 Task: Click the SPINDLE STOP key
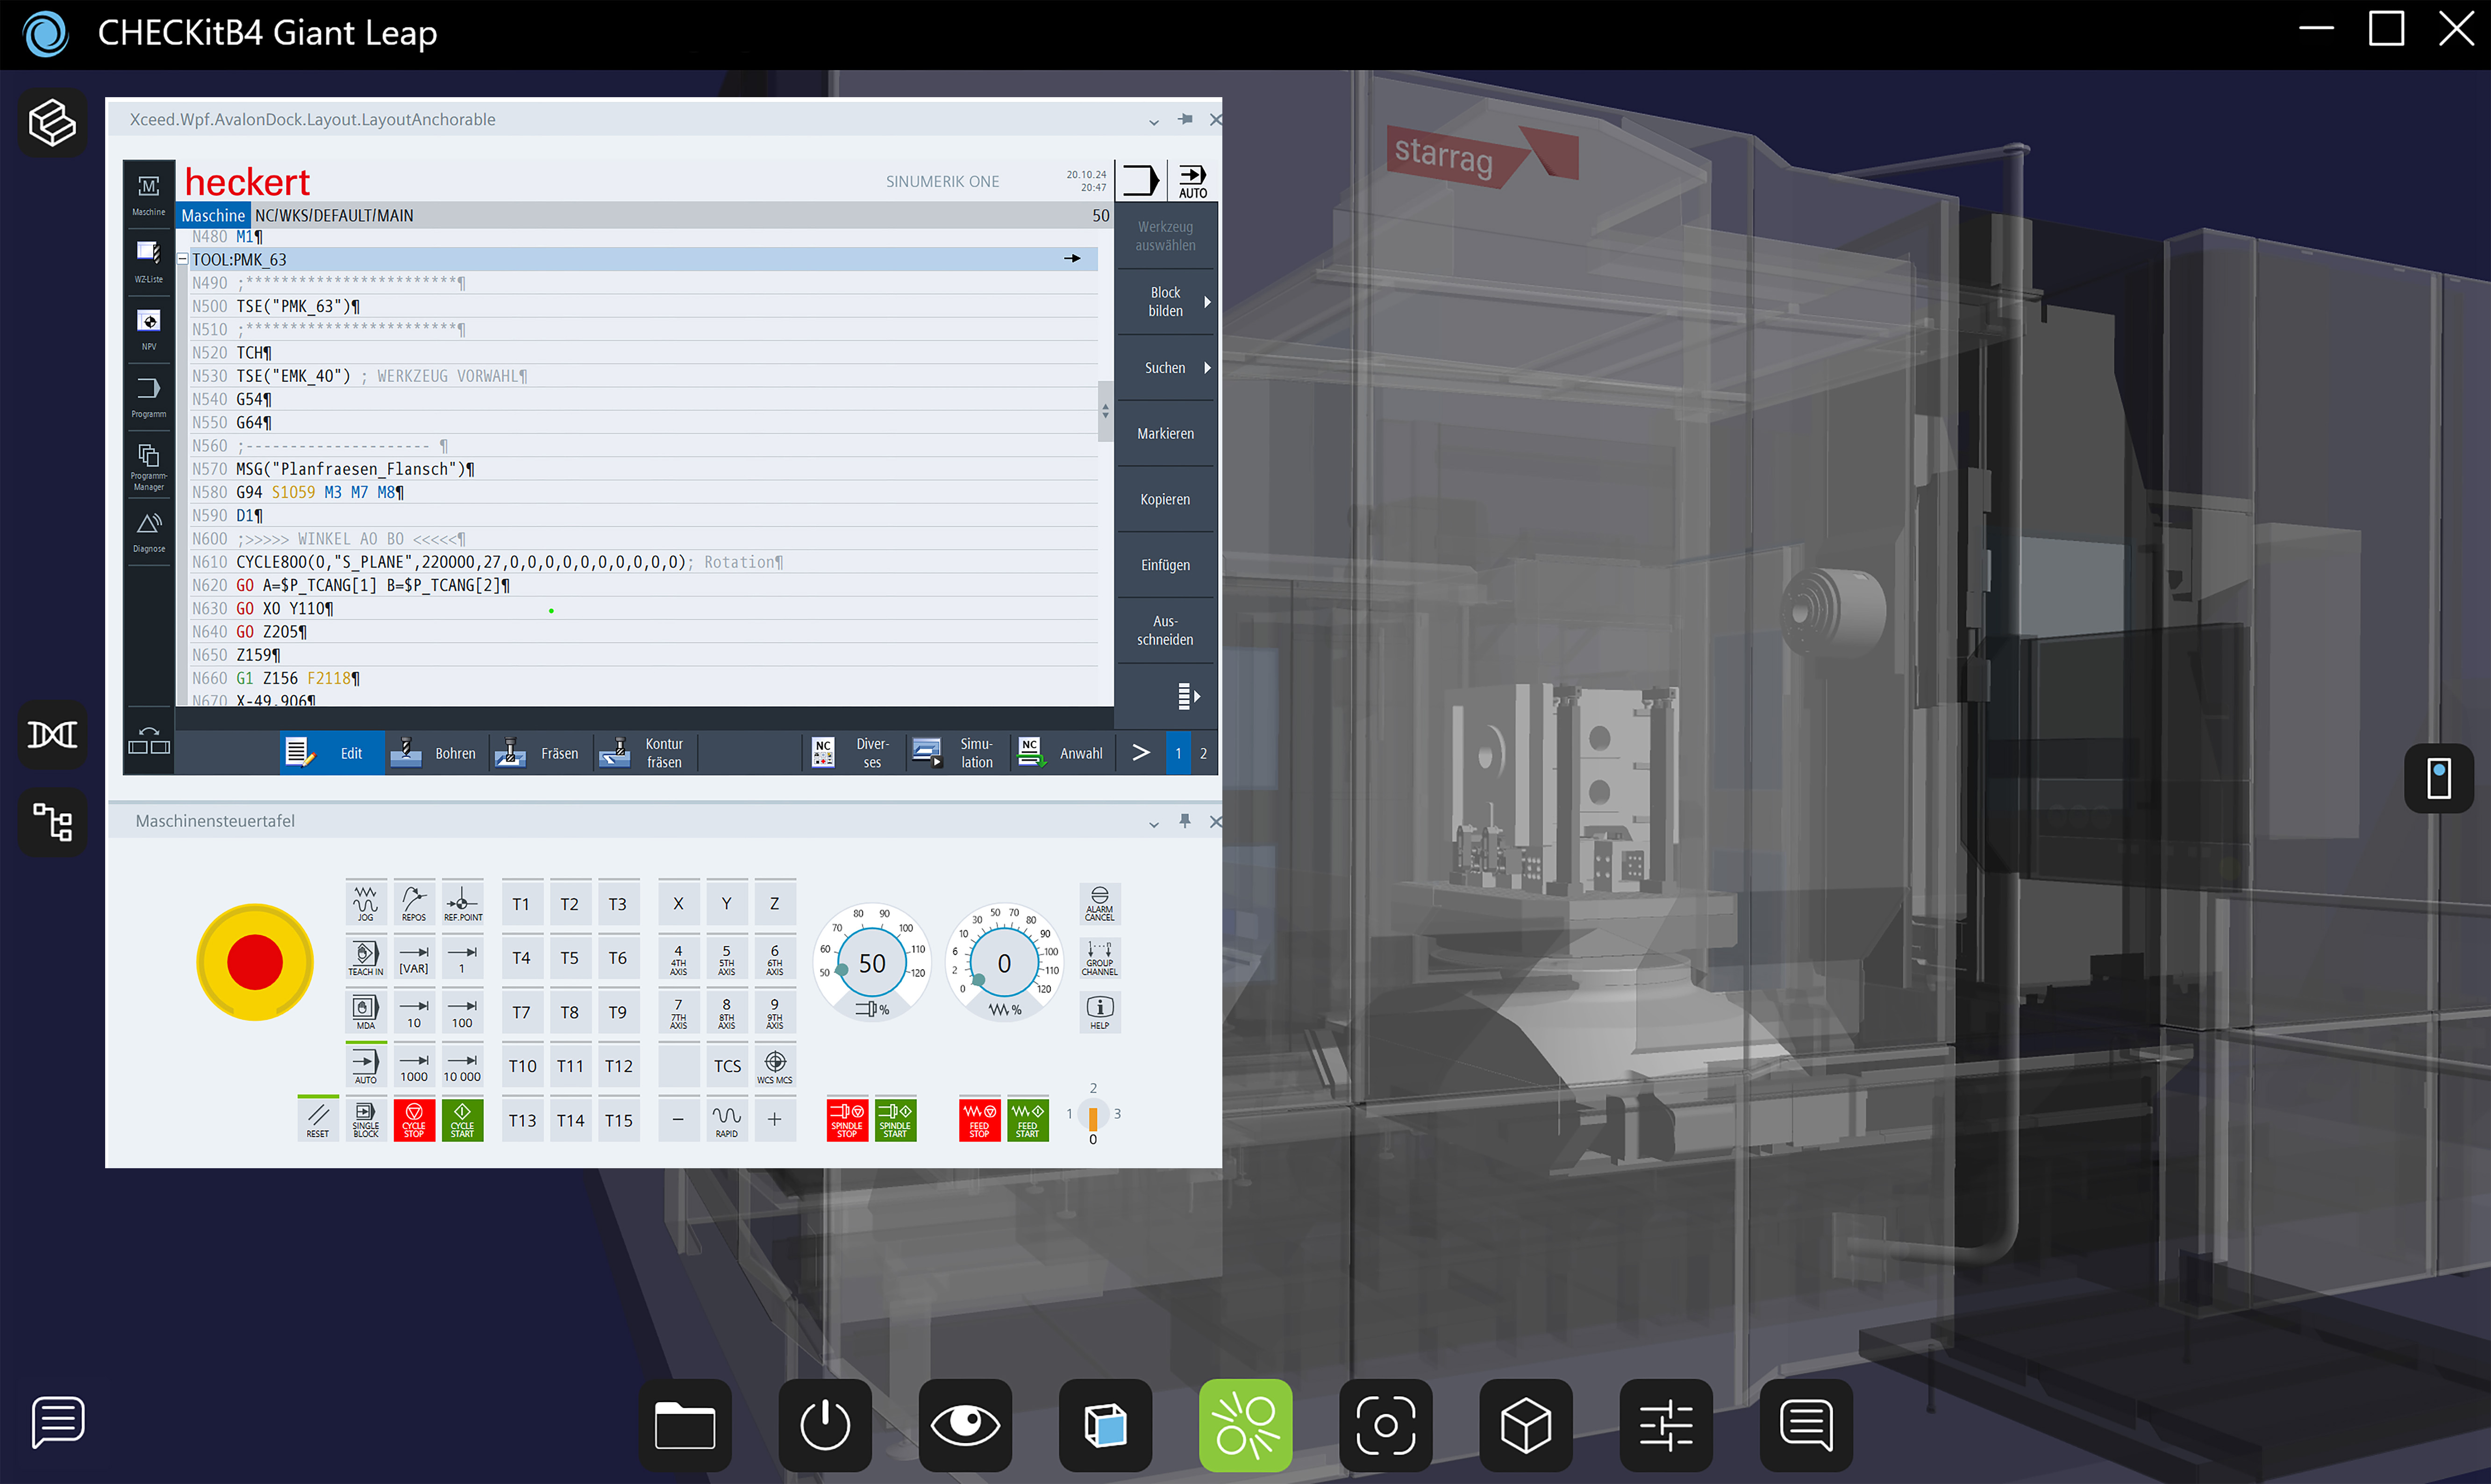click(847, 1119)
